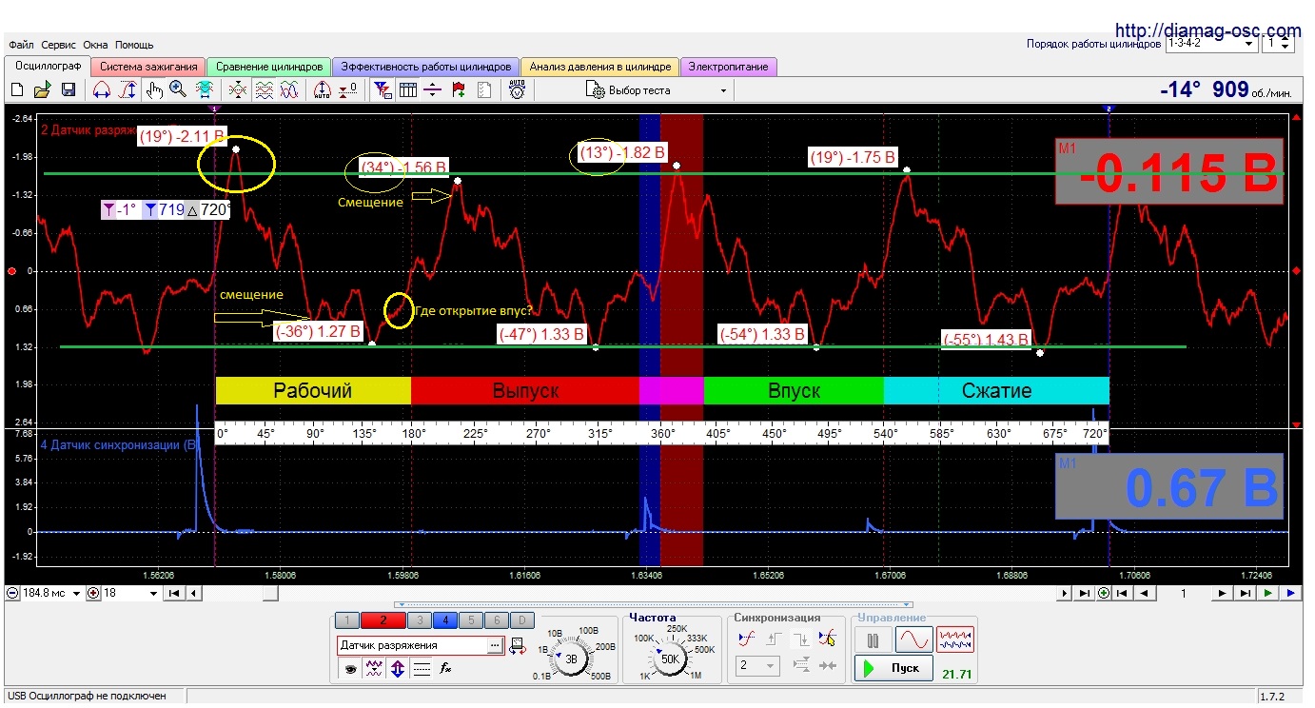Screen dimensions: 1315x708
Task: Click the Пуск start button
Action: click(x=894, y=668)
